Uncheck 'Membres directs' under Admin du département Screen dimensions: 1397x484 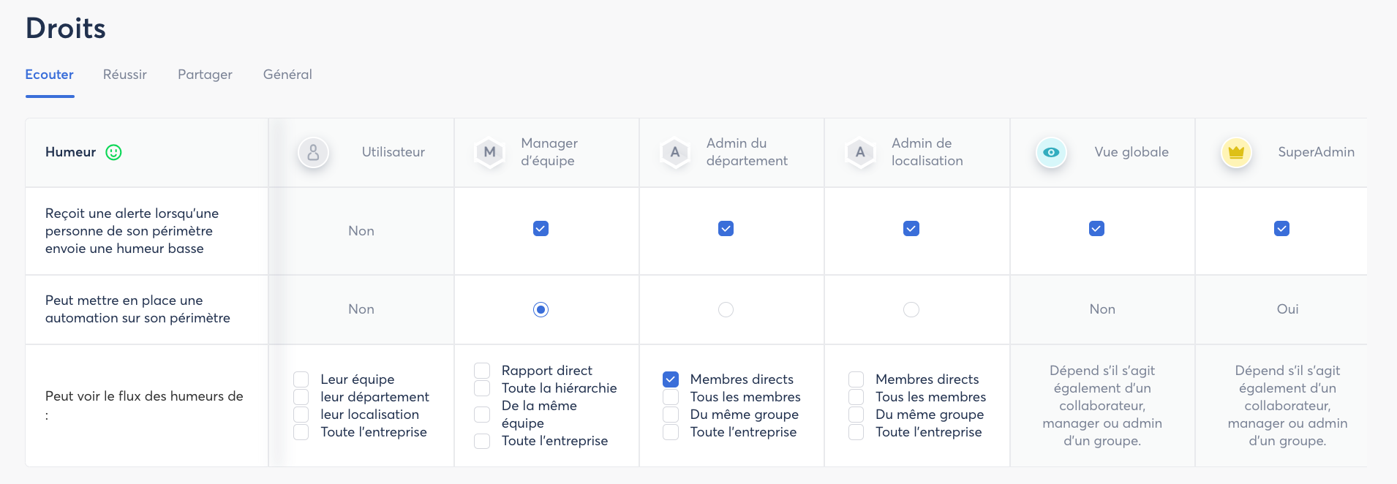click(x=671, y=379)
